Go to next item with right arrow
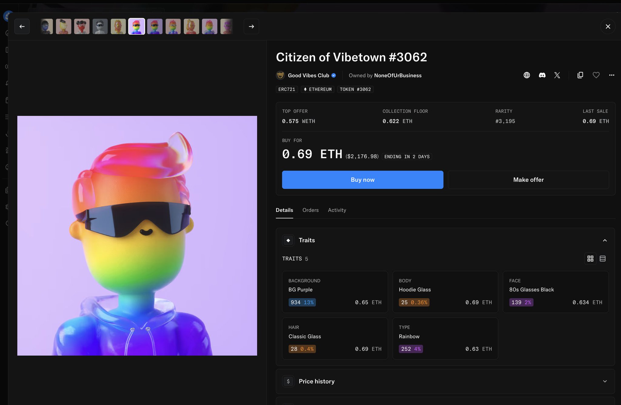This screenshot has width=621, height=405. [251, 26]
